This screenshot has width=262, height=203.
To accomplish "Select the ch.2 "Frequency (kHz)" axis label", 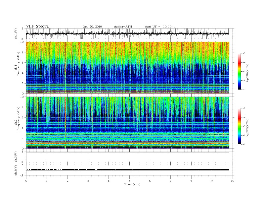I will (19, 118).
